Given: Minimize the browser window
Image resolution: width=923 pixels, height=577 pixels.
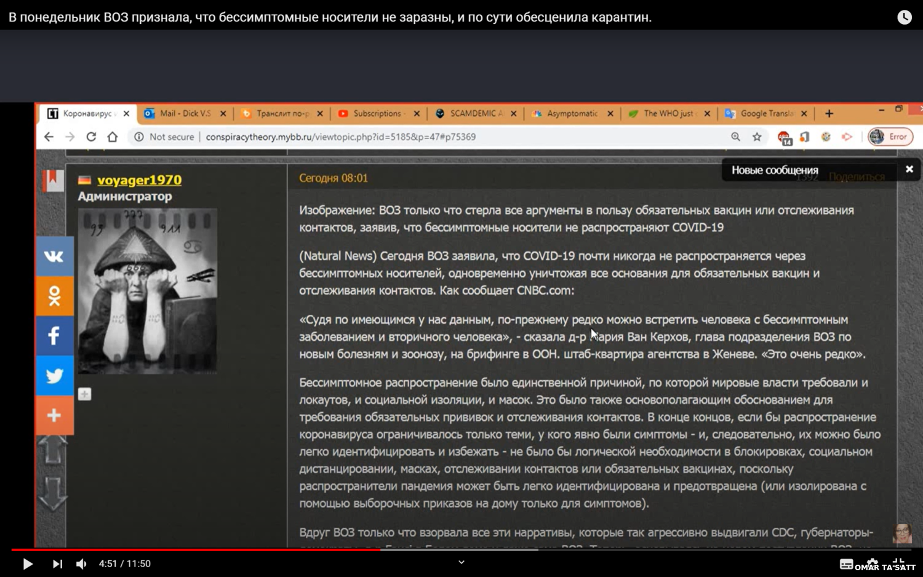Looking at the screenshot, I should (881, 109).
